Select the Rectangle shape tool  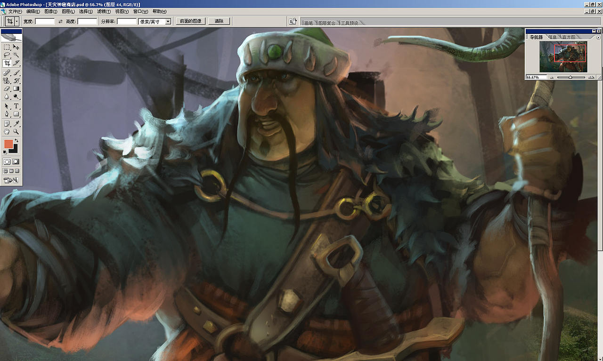coord(16,114)
